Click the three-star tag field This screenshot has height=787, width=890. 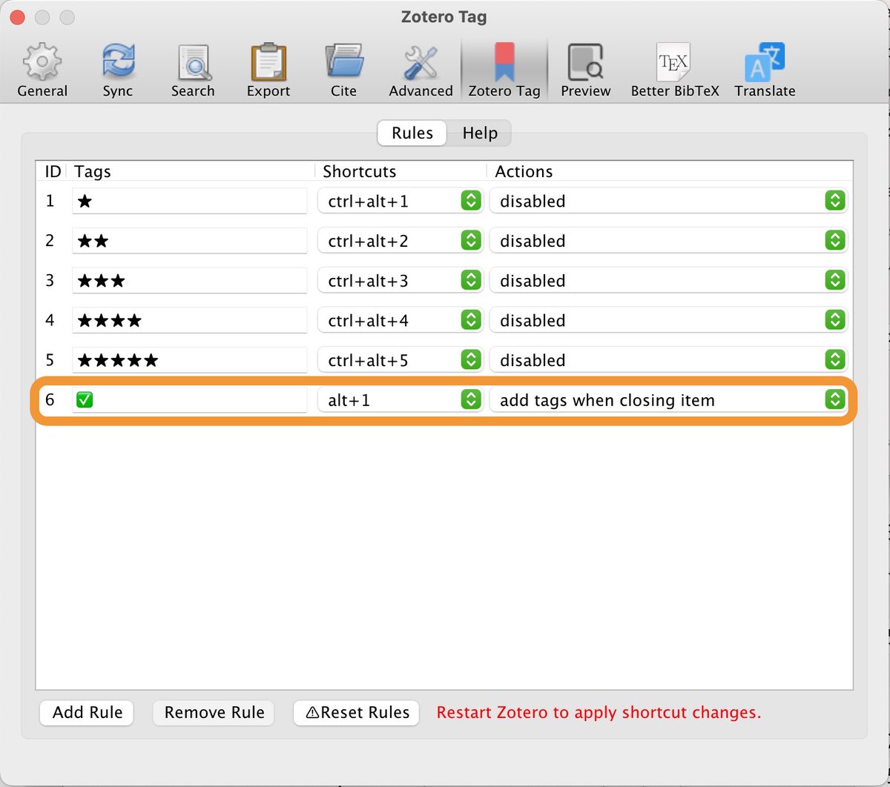point(189,281)
